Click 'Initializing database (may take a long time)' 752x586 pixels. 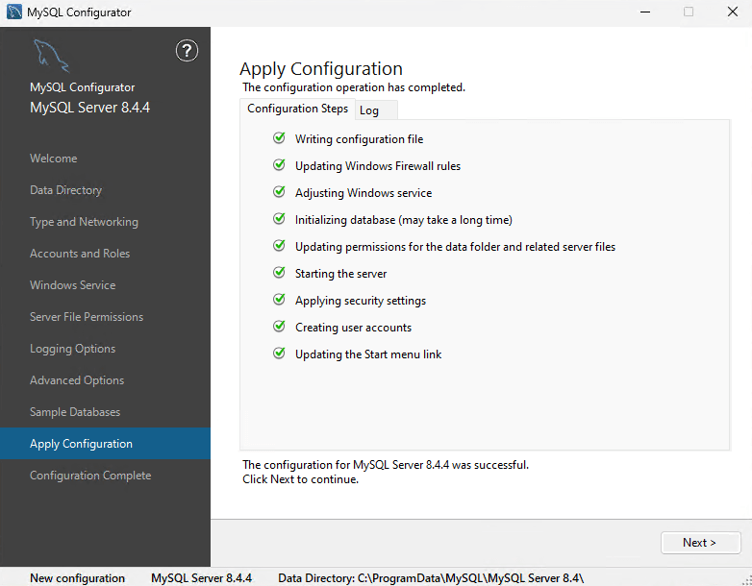[x=404, y=220]
